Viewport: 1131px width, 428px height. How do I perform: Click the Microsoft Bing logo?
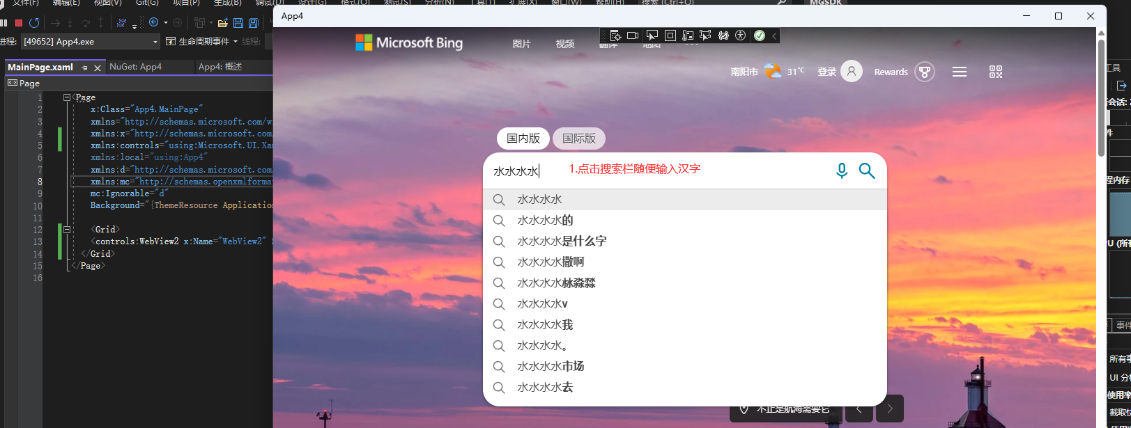click(409, 43)
